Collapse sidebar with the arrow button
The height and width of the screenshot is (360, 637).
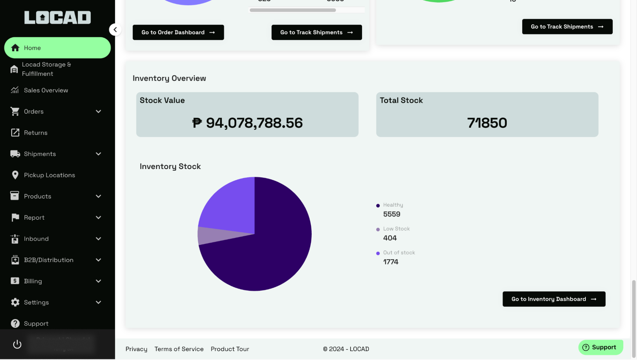(115, 30)
